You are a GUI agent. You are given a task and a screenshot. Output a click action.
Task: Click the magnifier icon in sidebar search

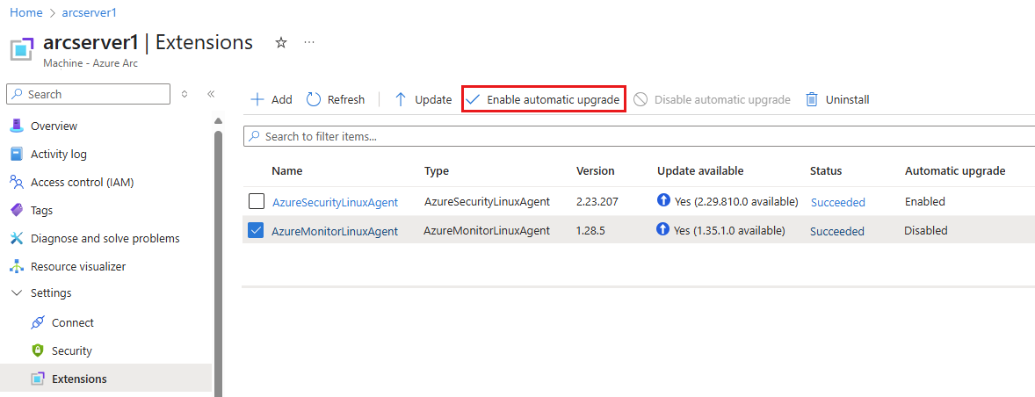18,94
